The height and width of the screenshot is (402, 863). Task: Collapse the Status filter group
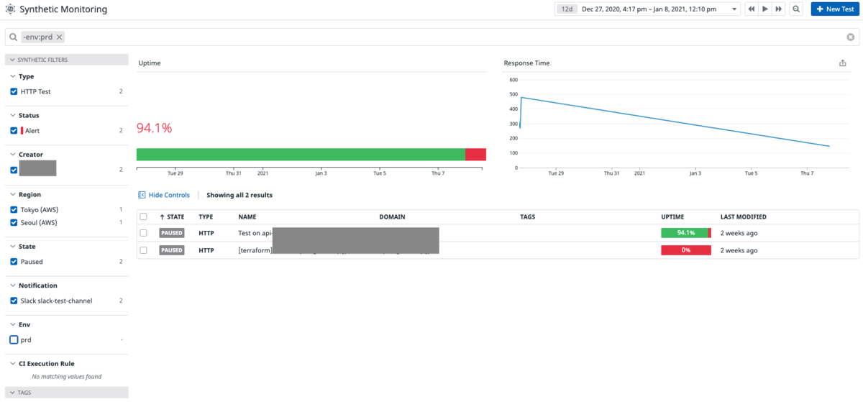click(x=12, y=115)
